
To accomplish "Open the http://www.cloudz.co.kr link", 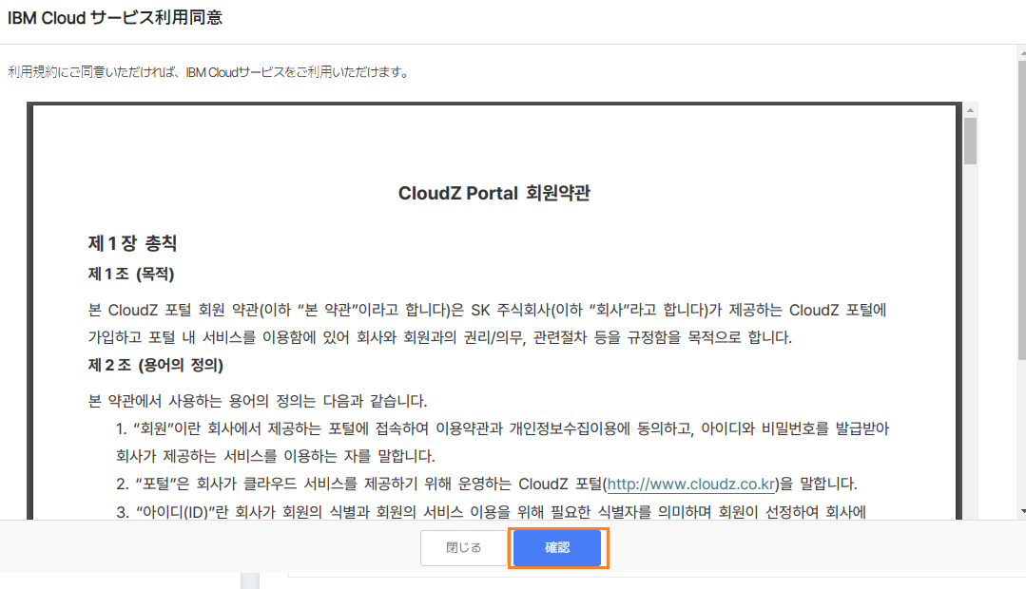I will click(x=691, y=484).
